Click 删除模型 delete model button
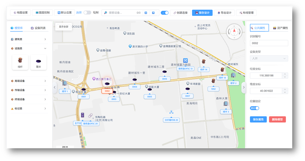The height and width of the screenshot is (161, 305). click(x=277, y=119)
